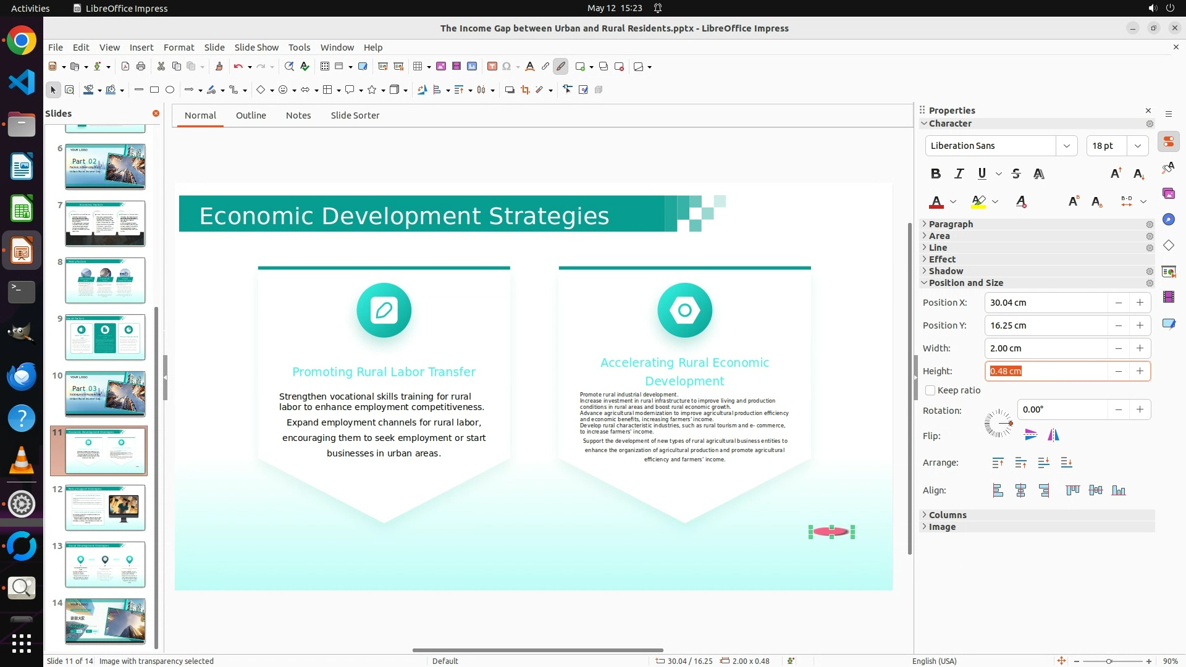
Task: Switch to the Slide Sorter tab
Action: tap(355, 115)
